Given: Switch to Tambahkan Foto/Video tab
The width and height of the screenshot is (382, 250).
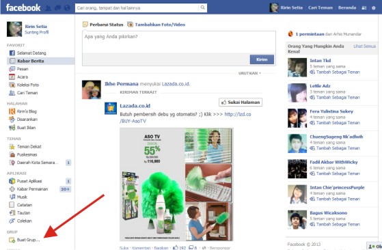Looking at the screenshot, I should (156, 25).
